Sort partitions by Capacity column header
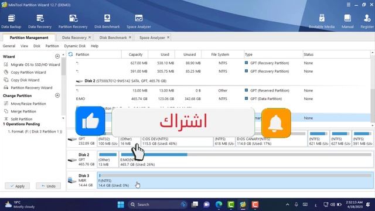This screenshot has width=375, height=211. coord(135,55)
